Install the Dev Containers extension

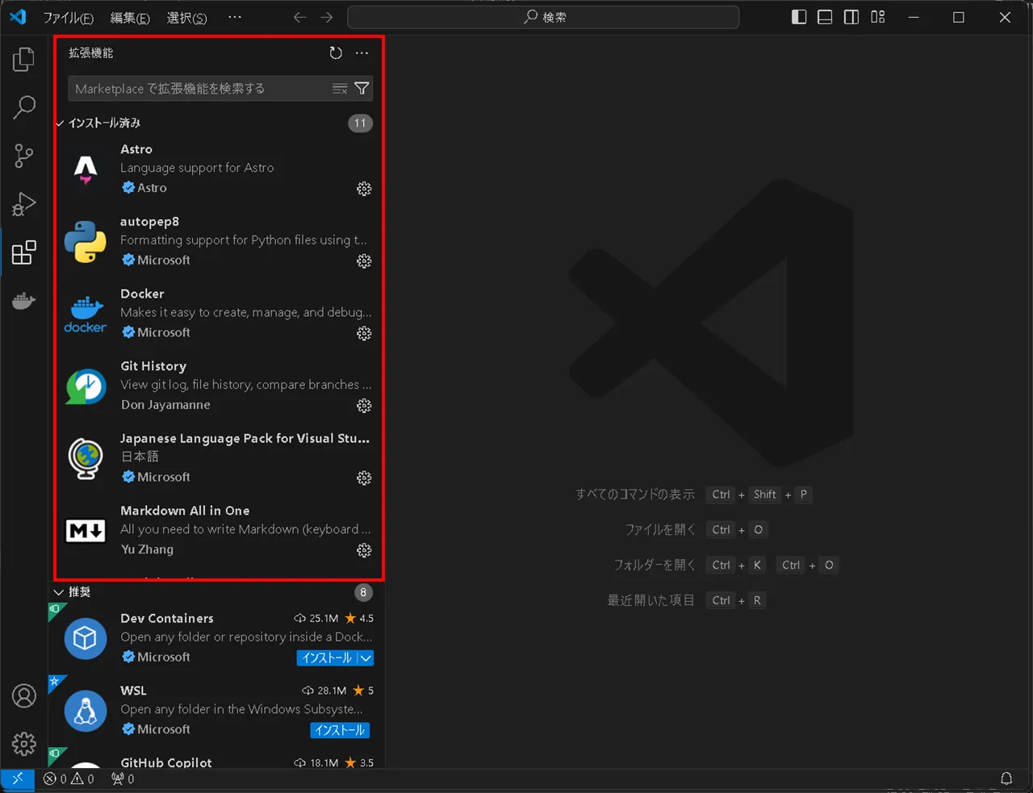point(327,657)
